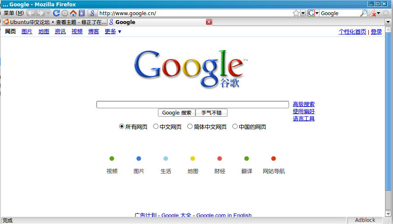
Task: Click the scrollbar up arrow
Action: 388,29
